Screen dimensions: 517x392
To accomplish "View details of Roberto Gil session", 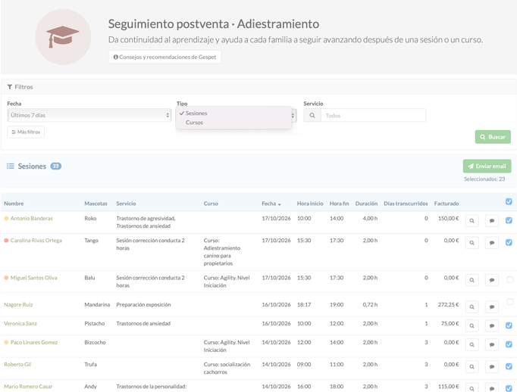I will pos(472,367).
